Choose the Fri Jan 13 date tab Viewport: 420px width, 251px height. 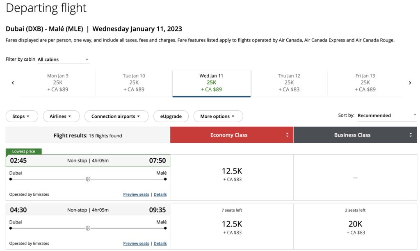pos(365,82)
